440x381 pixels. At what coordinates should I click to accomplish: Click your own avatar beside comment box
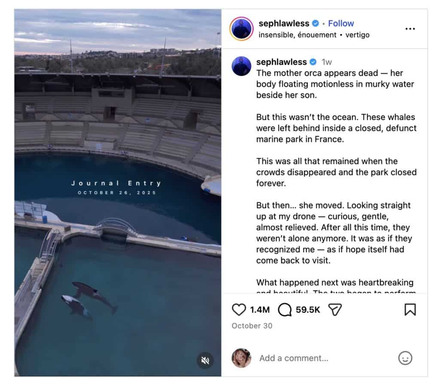(x=241, y=358)
